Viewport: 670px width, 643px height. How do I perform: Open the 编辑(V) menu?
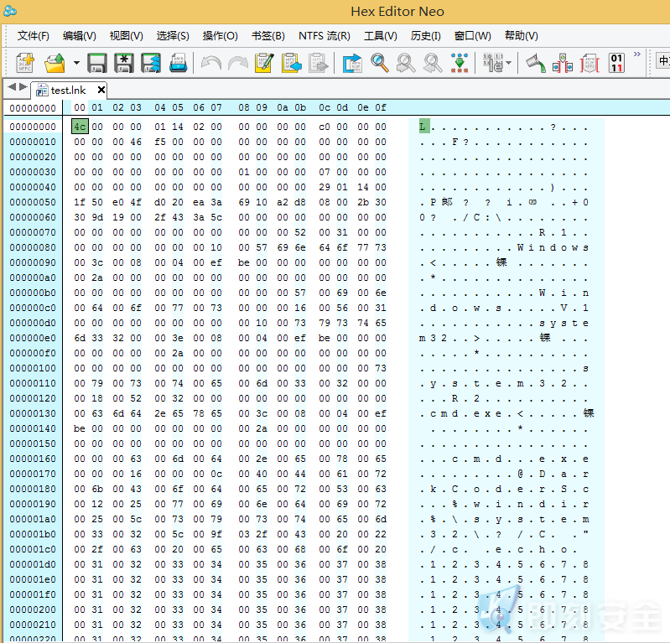[80, 36]
